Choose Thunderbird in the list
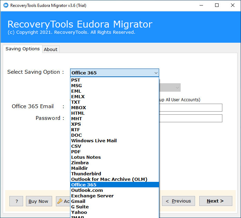The image size is (241, 218). (115, 174)
